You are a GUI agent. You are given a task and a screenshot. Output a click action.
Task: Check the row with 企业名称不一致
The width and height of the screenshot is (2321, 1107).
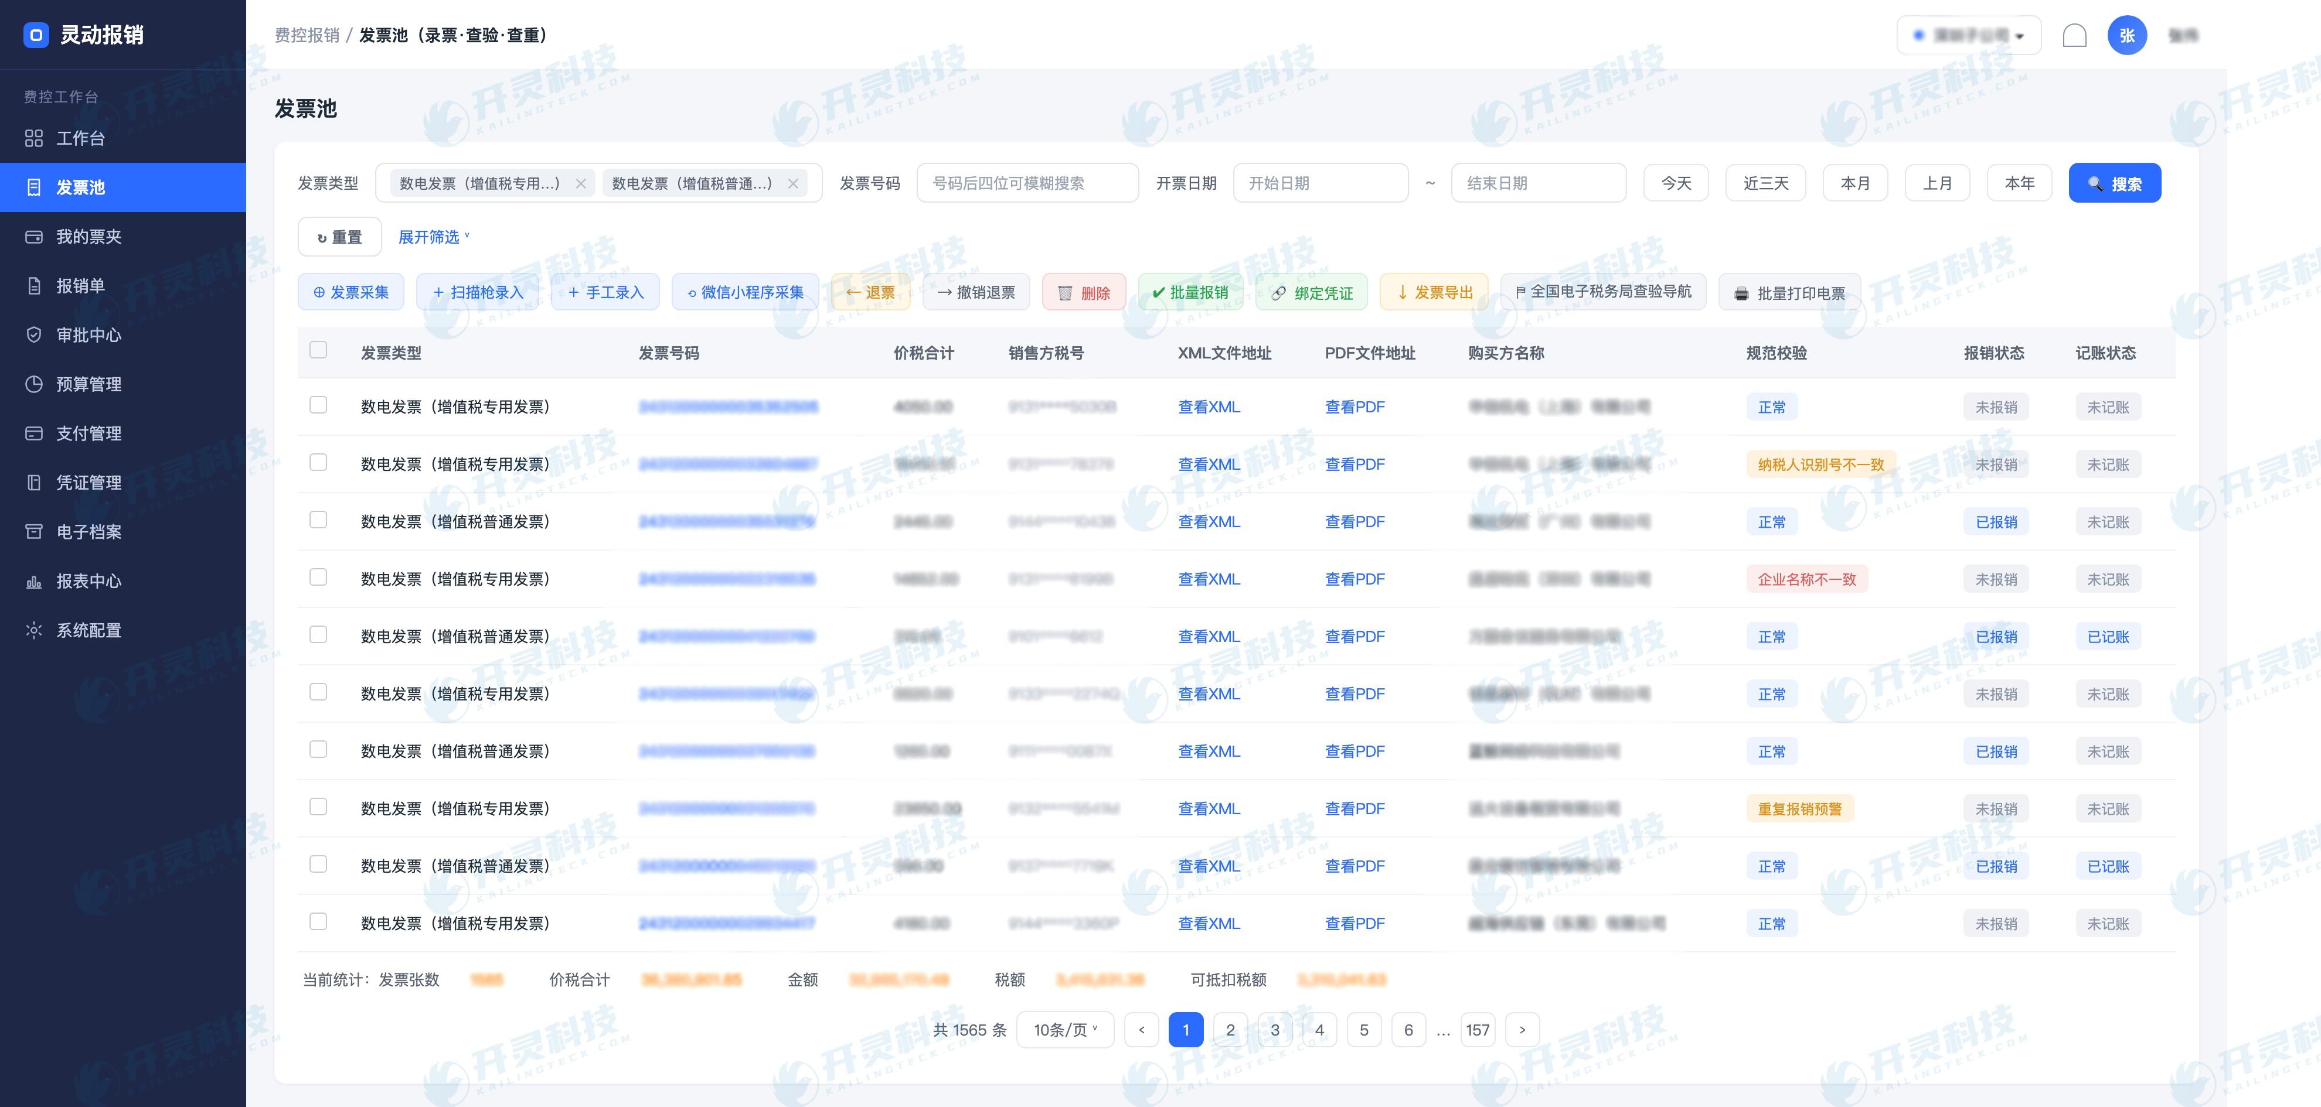[318, 576]
